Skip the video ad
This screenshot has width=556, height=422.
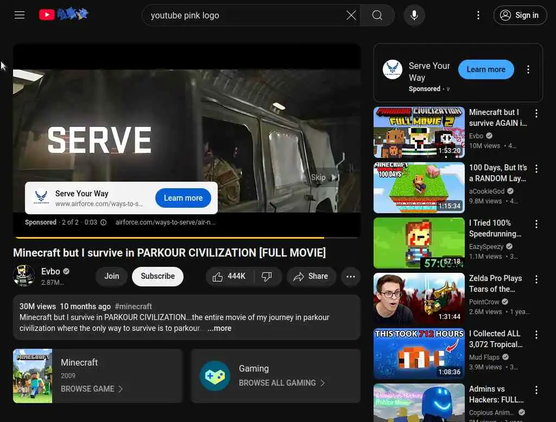[325, 177]
